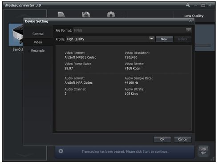The image size is (218, 164).
Task: Minimize the MediaConverter window
Action: click(x=196, y=5)
